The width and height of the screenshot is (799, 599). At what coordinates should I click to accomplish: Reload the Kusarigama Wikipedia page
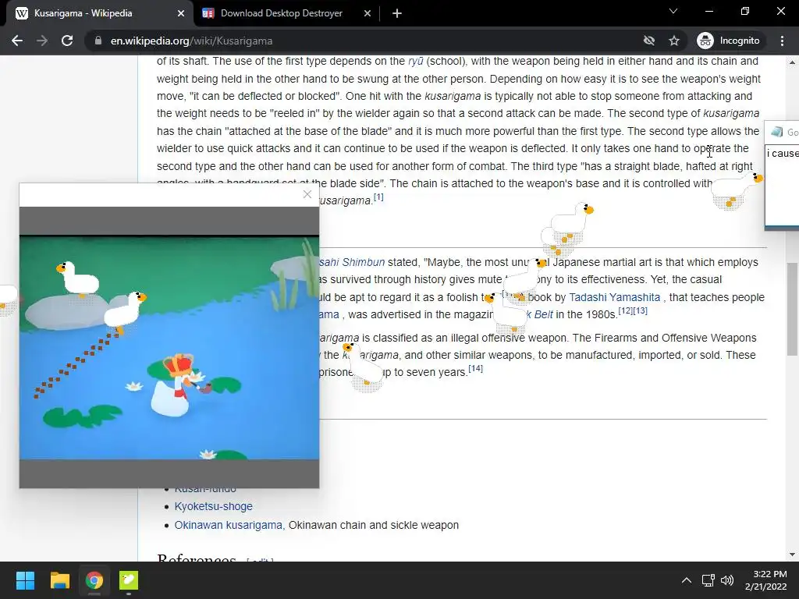(67, 41)
